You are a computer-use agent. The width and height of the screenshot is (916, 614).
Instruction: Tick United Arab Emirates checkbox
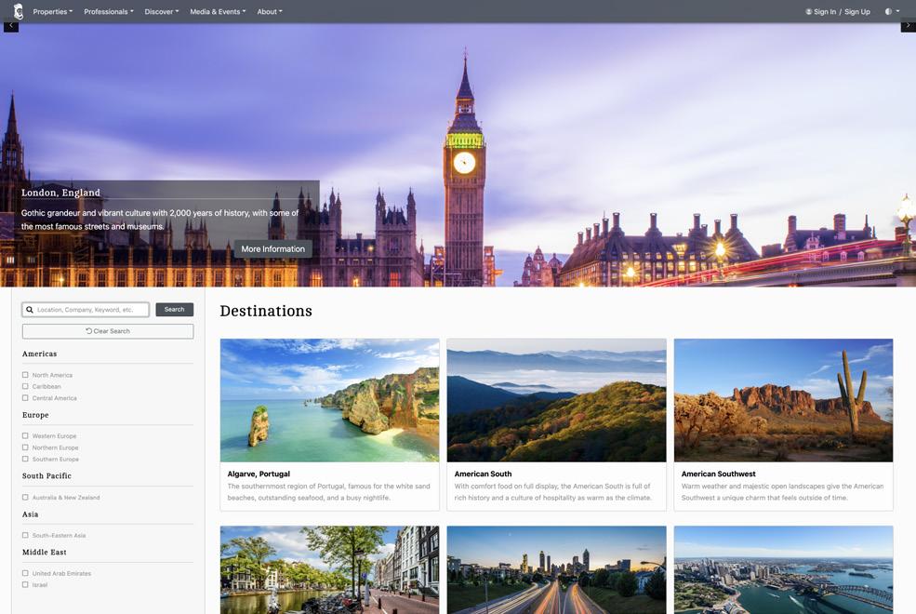[25, 573]
